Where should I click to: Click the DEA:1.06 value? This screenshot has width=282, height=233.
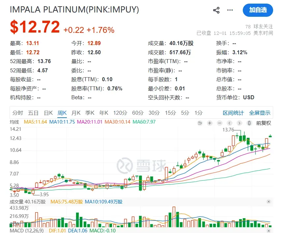tap(78, 230)
